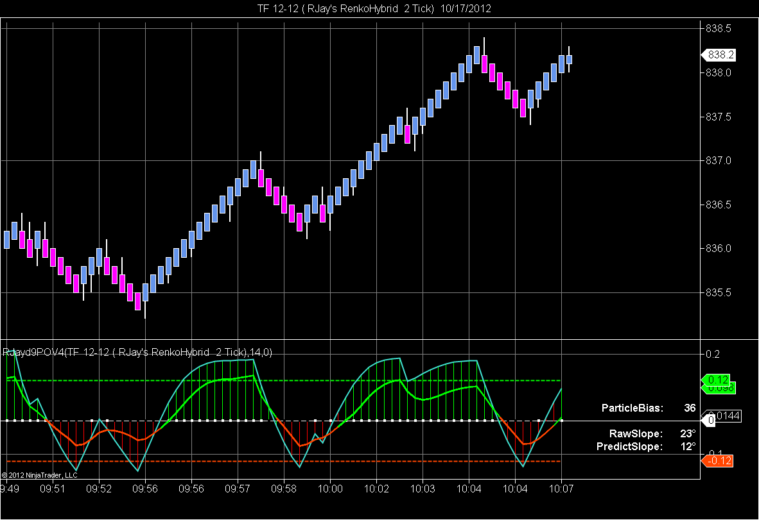Click the 0.0144 indicator value marker
The height and width of the screenshot is (520, 759).
point(726,415)
